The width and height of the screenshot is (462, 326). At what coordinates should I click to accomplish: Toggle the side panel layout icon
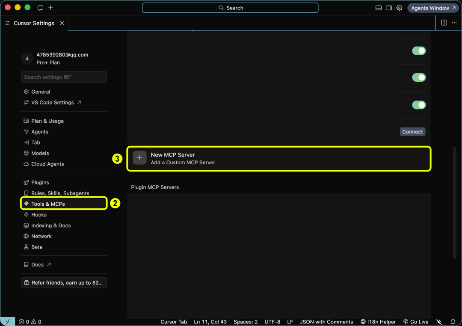click(x=389, y=8)
